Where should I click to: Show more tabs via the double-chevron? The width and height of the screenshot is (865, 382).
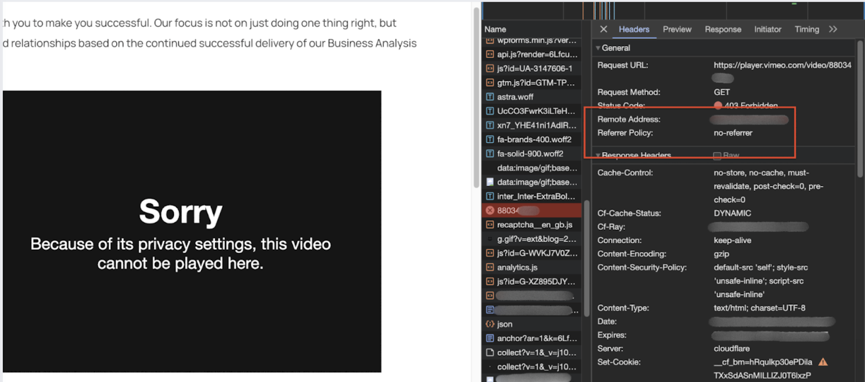833,29
